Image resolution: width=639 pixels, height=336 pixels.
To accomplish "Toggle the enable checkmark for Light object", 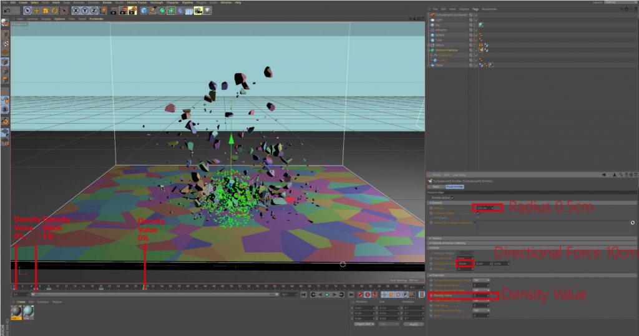I will (x=476, y=19).
